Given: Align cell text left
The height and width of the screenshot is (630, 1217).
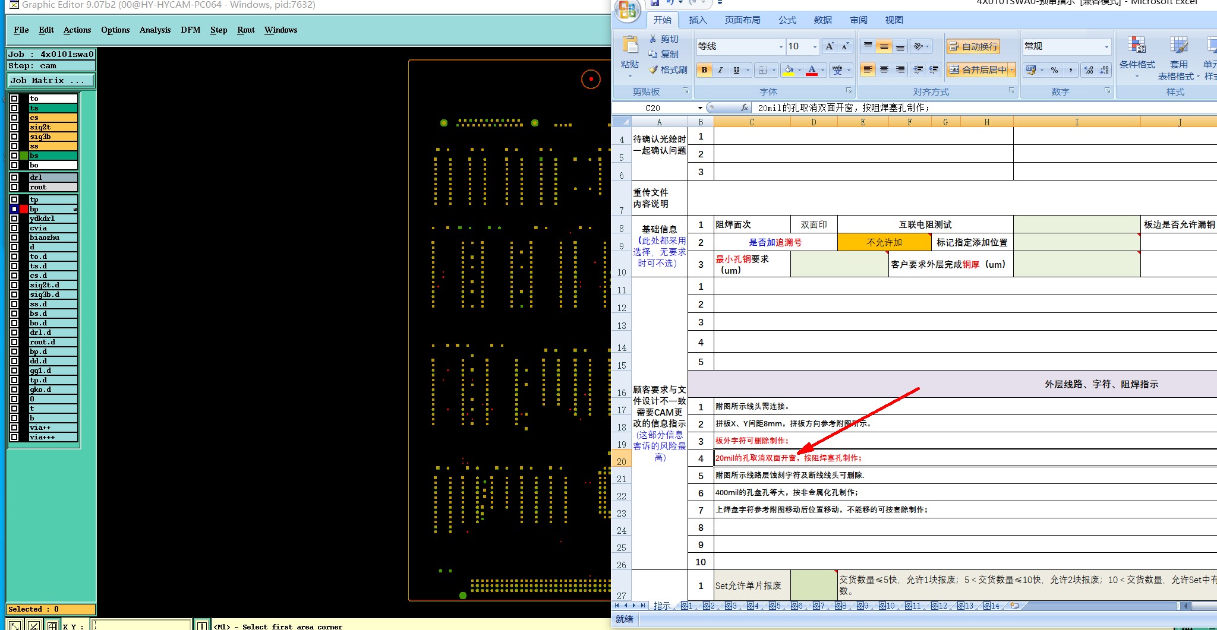Looking at the screenshot, I should click(x=868, y=70).
